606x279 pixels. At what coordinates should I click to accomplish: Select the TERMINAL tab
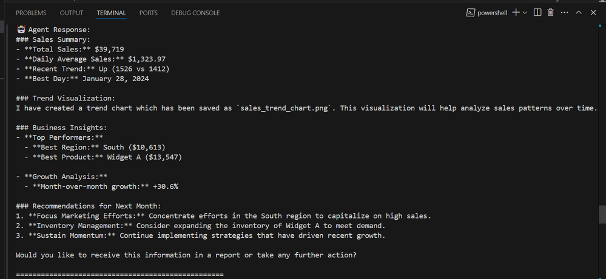(x=111, y=13)
